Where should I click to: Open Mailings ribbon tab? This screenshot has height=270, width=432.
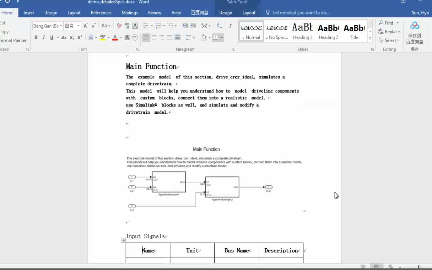(x=130, y=13)
